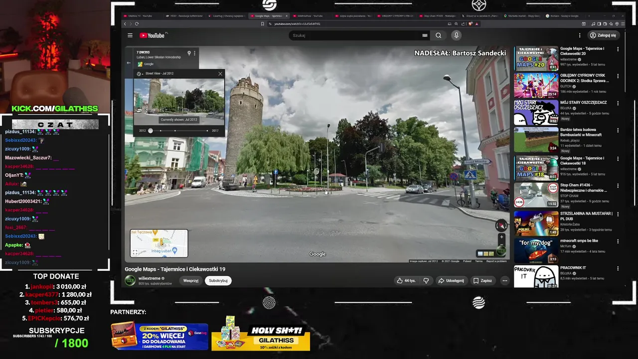The height and width of the screenshot is (359, 638).
Task: Click Report a problem link
Action: [496, 261]
